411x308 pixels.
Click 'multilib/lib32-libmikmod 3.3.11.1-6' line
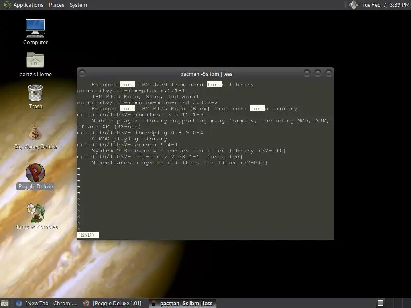(x=140, y=115)
